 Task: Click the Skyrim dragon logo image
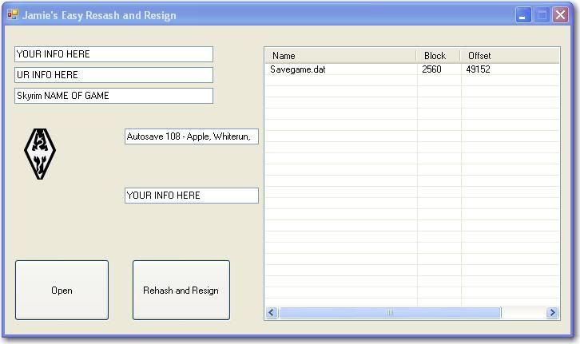pos(40,154)
